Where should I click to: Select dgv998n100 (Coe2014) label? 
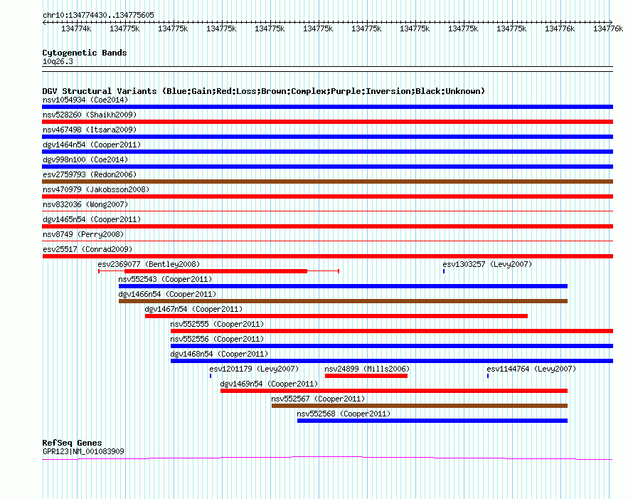[x=85, y=159]
